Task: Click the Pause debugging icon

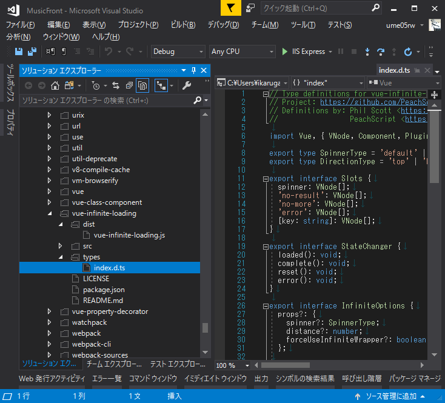Action: pos(341,52)
